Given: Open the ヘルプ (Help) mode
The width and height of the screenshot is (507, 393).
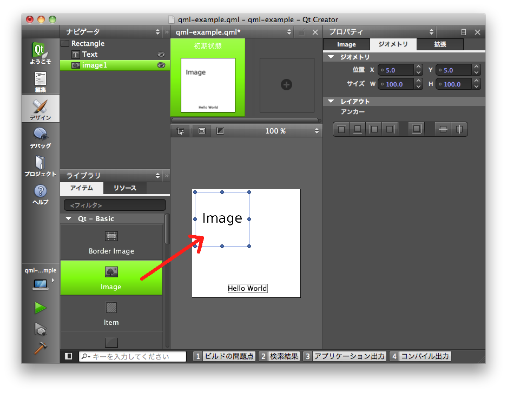Looking at the screenshot, I should (x=40, y=194).
